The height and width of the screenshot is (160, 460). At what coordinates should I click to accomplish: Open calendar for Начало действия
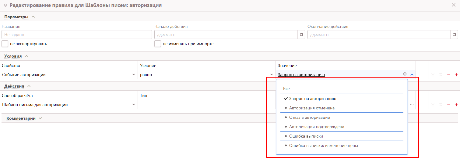(301, 35)
